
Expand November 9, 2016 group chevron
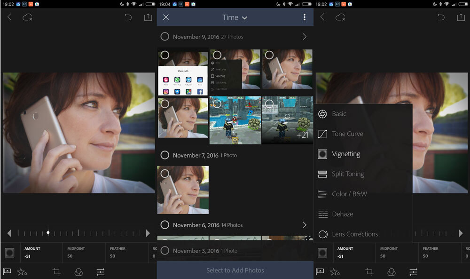[304, 37]
